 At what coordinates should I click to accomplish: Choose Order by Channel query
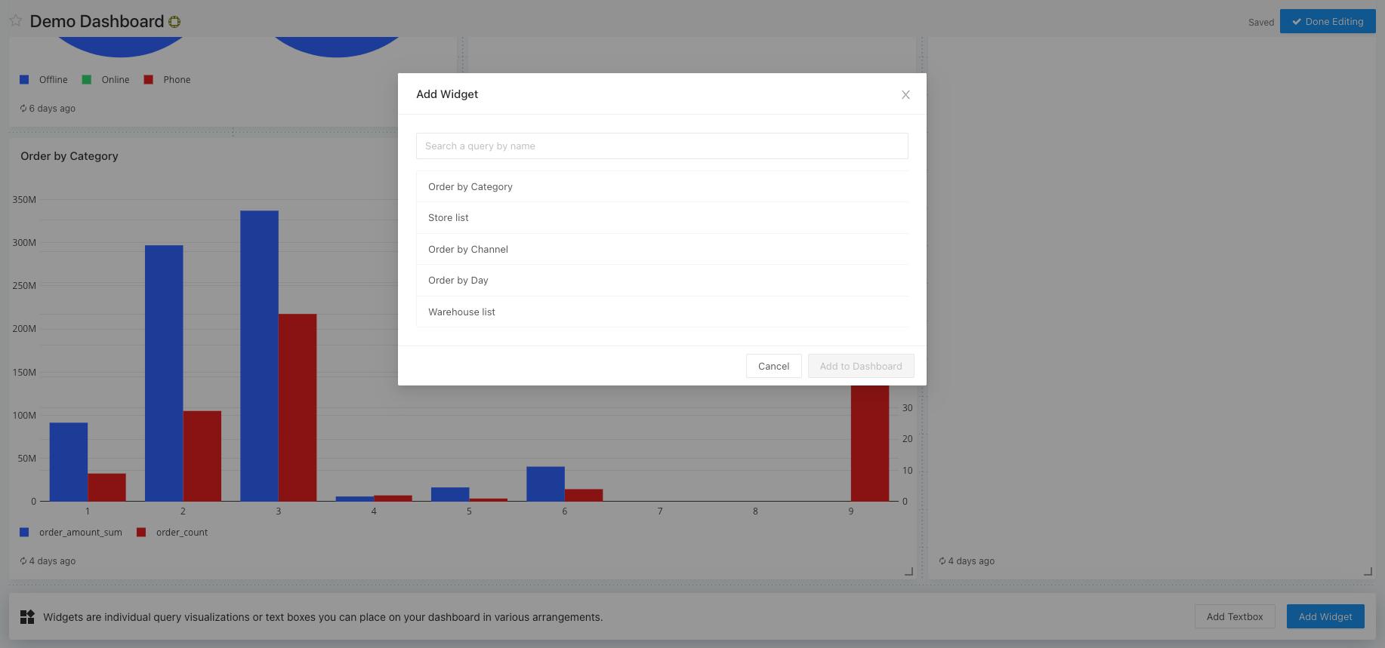click(x=467, y=250)
